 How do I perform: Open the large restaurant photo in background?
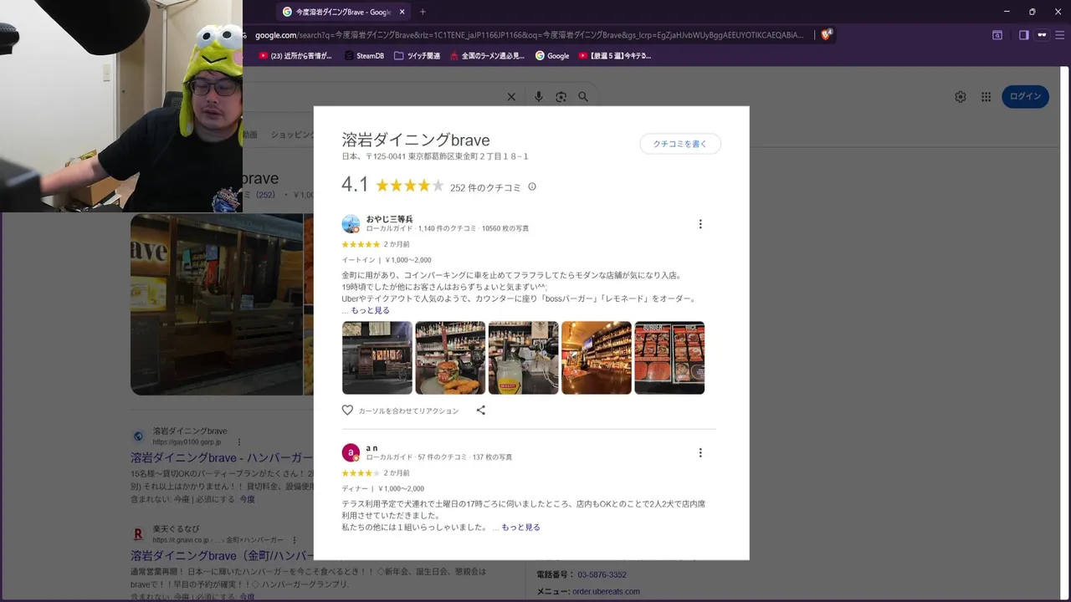pos(217,304)
